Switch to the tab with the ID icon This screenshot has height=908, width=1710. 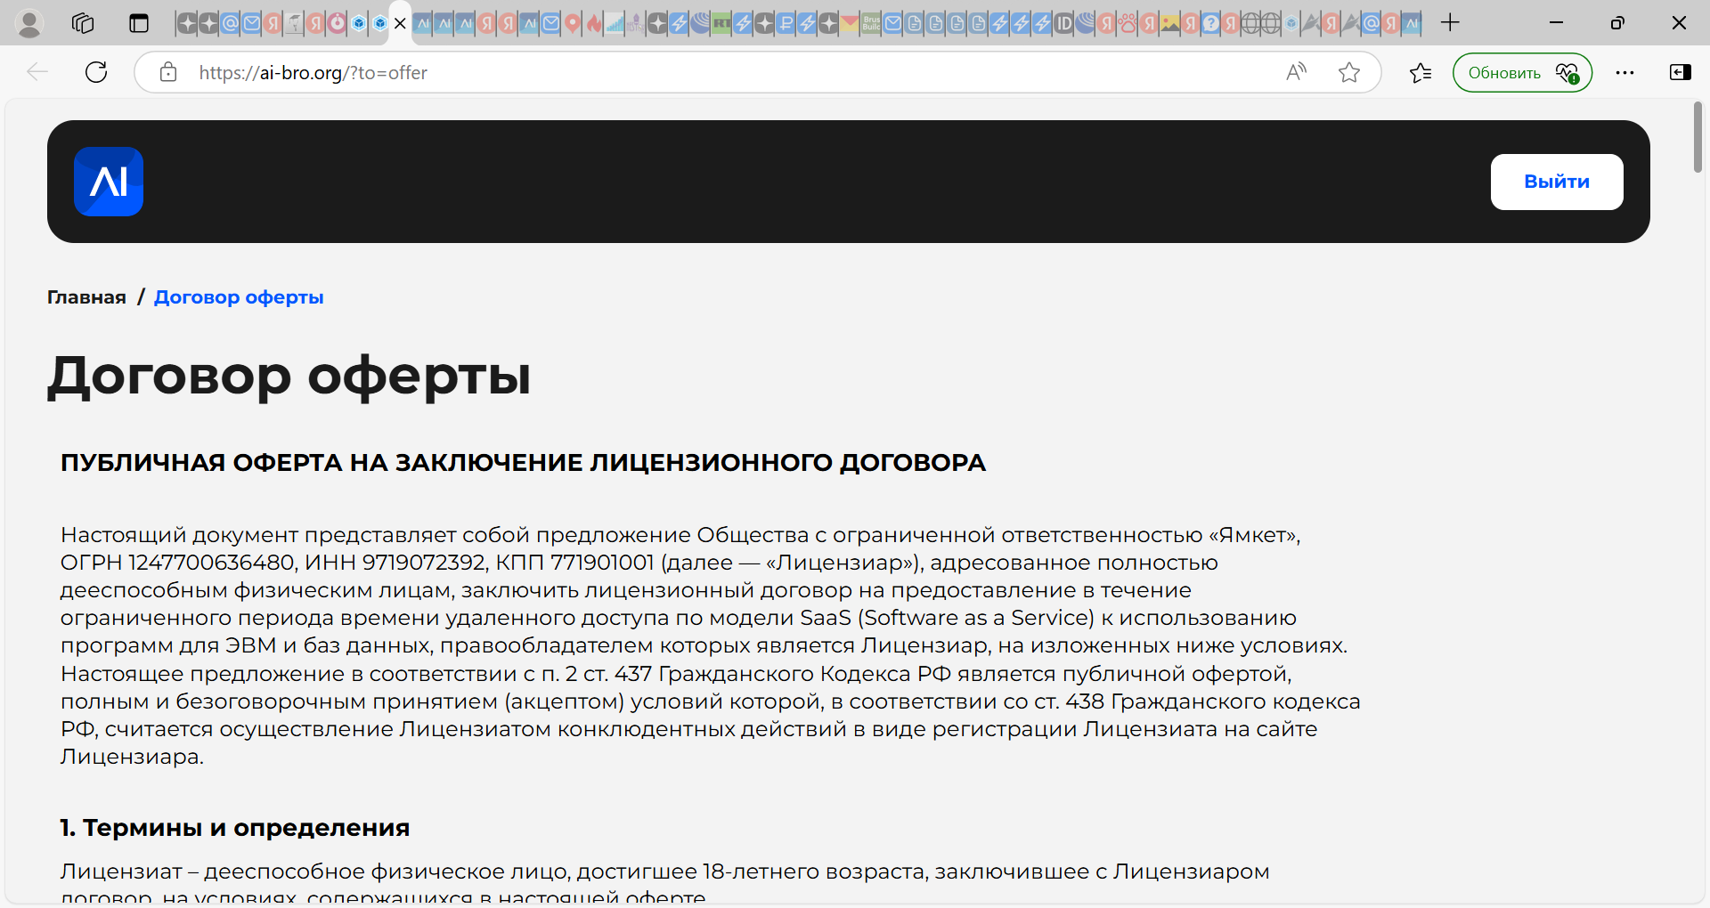(x=1063, y=24)
